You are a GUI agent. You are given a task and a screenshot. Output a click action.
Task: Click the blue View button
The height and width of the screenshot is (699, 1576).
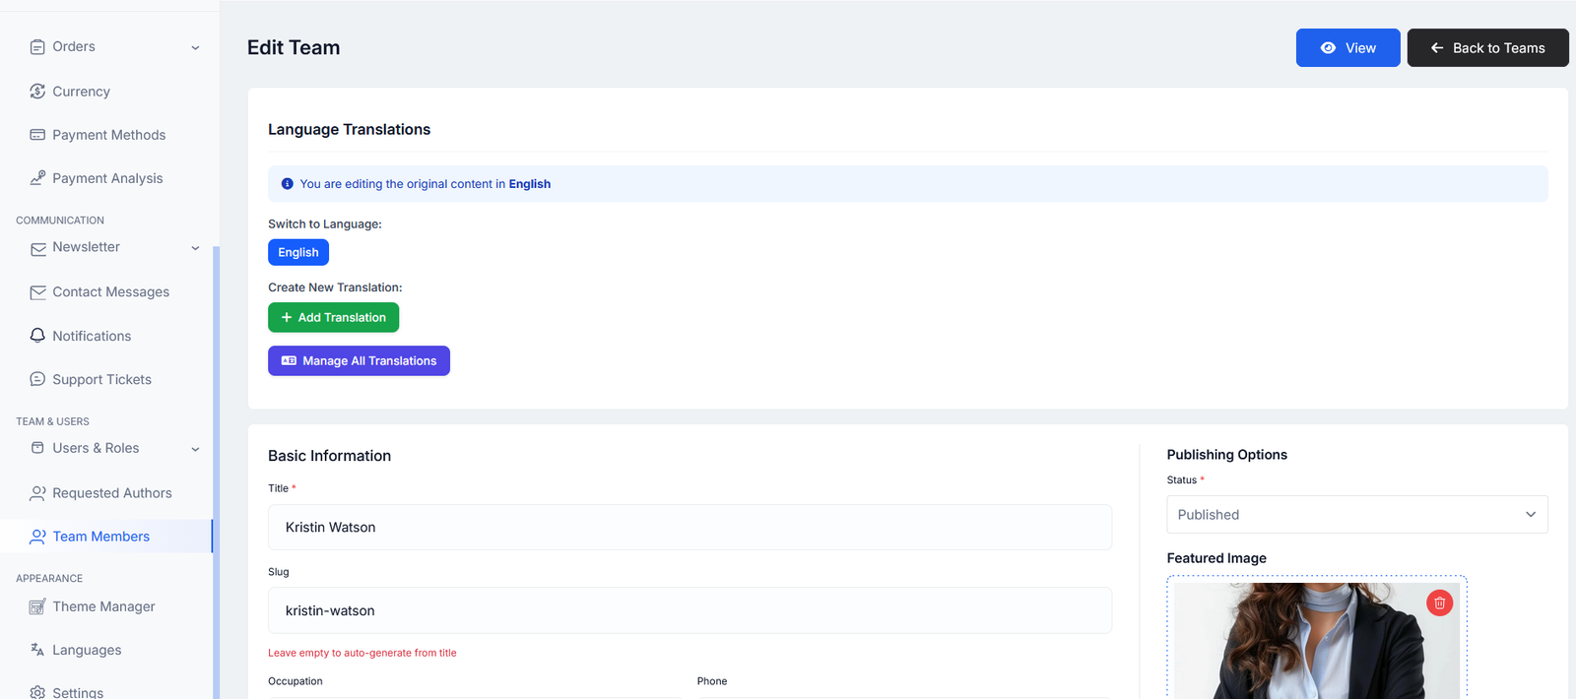1347,48
